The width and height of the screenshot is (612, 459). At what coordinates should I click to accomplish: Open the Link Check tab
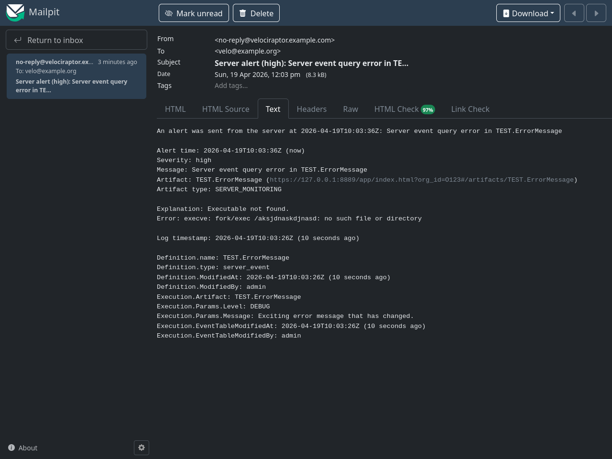[470, 109]
